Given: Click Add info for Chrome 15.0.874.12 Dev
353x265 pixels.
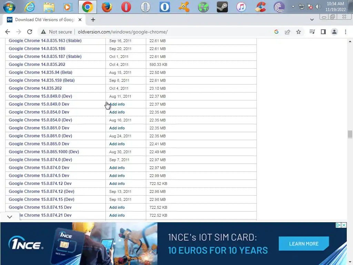Looking at the screenshot, I should [117, 184].
